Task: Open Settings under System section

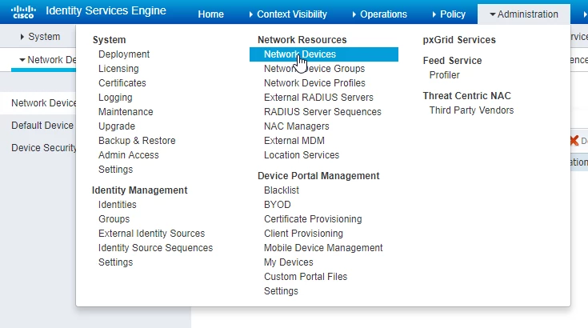Action: point(115,170)
